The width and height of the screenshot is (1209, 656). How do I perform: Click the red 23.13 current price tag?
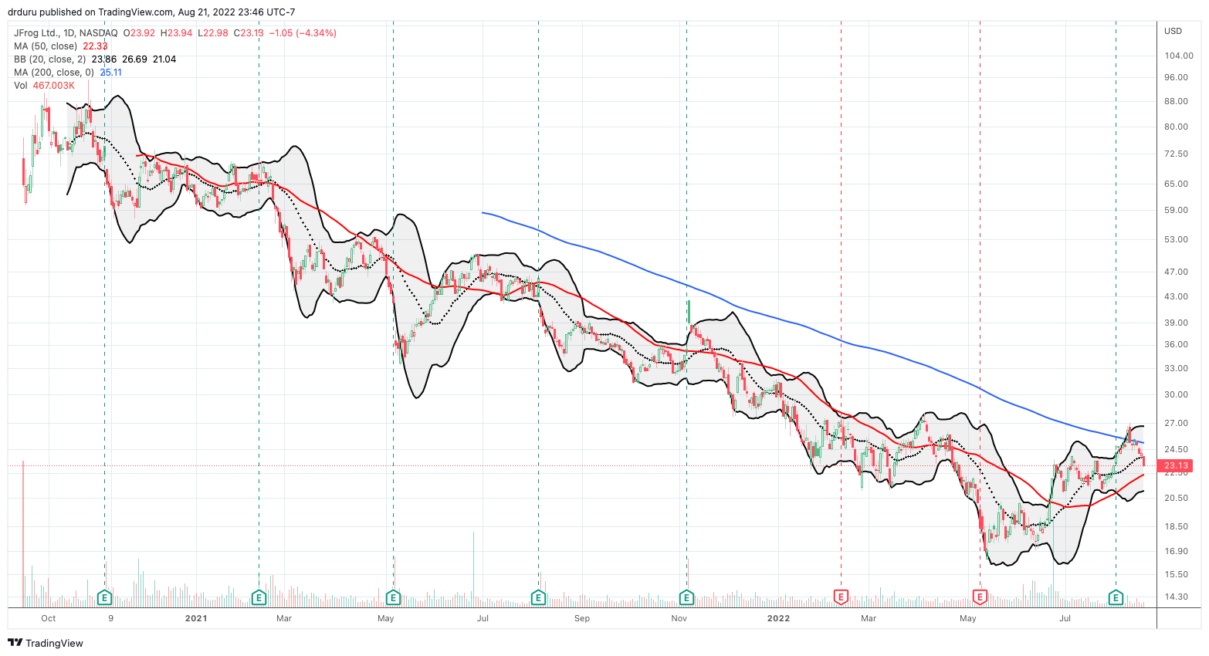1176,466
